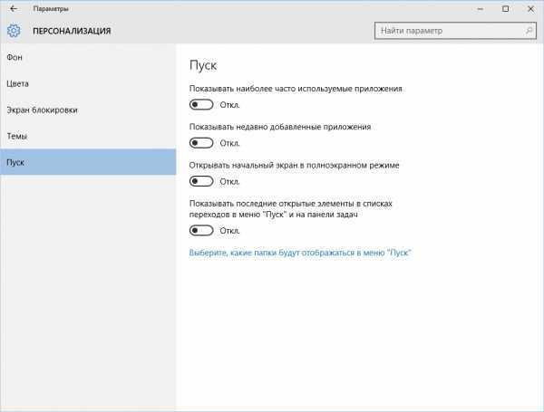
Task: Enable showing recently added apps
Action: (202, 142)
